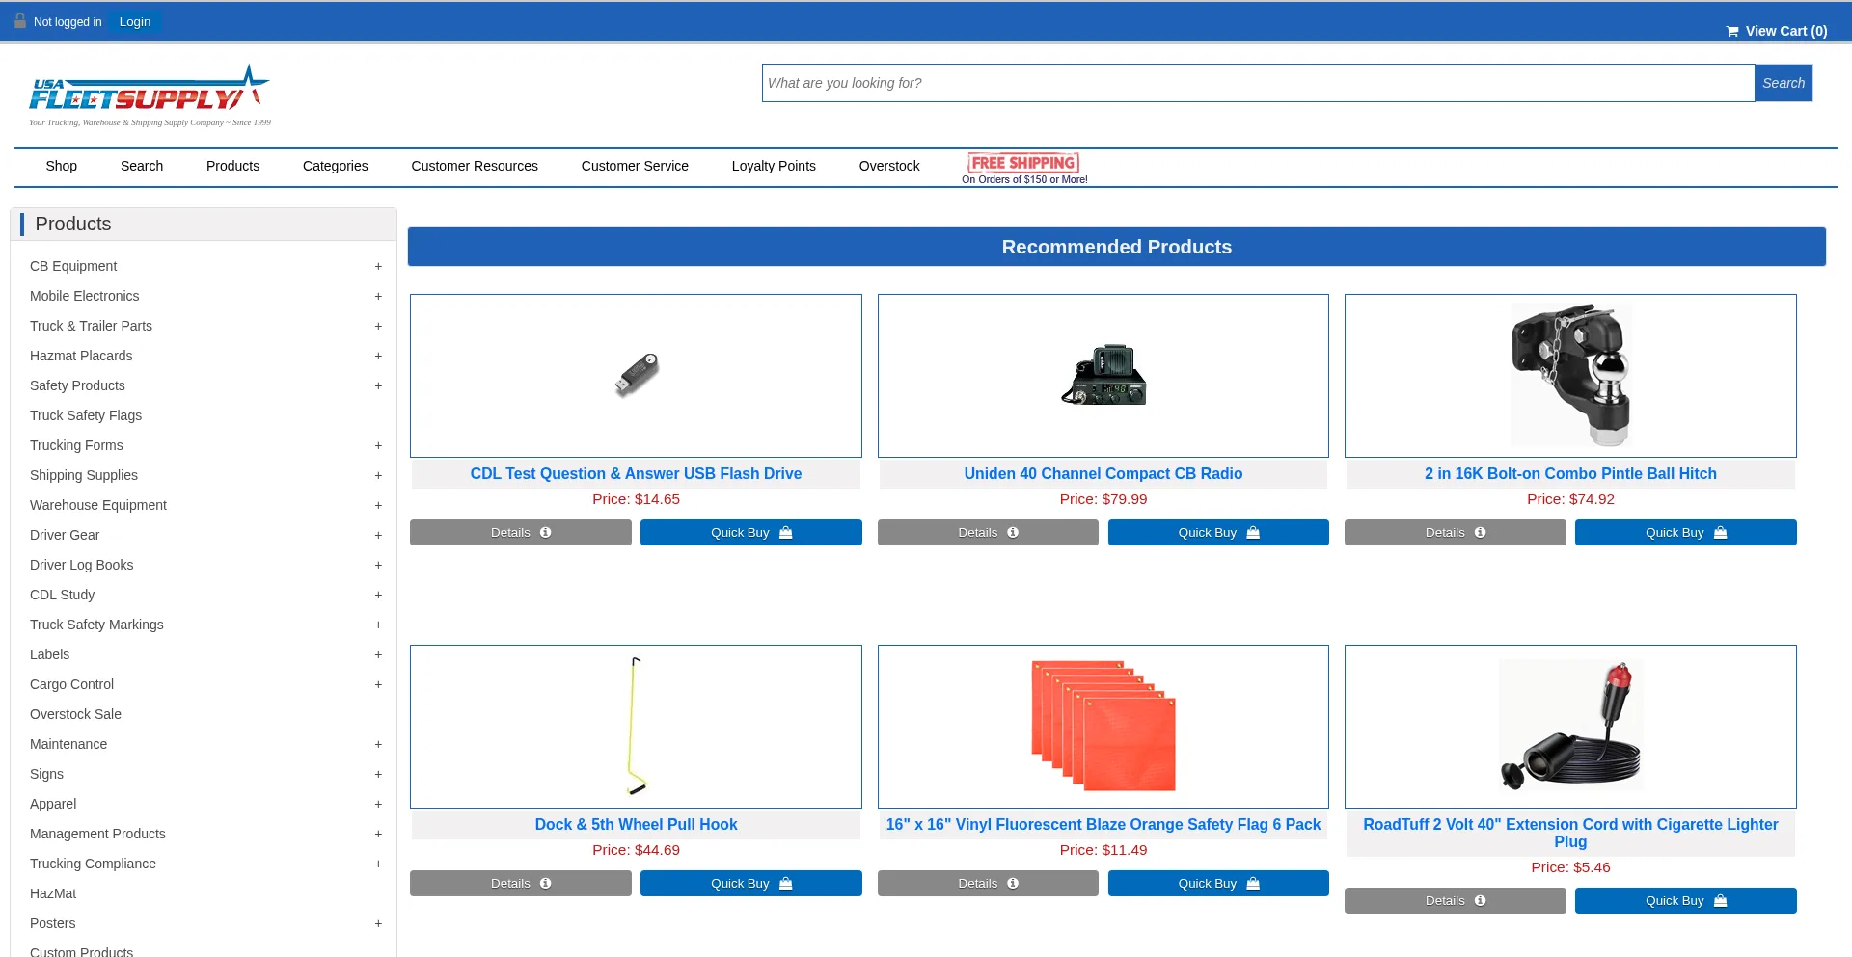Expand the Driver Log Books category

click(378, 566)
